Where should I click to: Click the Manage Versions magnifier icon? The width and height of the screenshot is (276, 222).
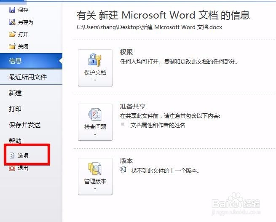coord(95,169)
